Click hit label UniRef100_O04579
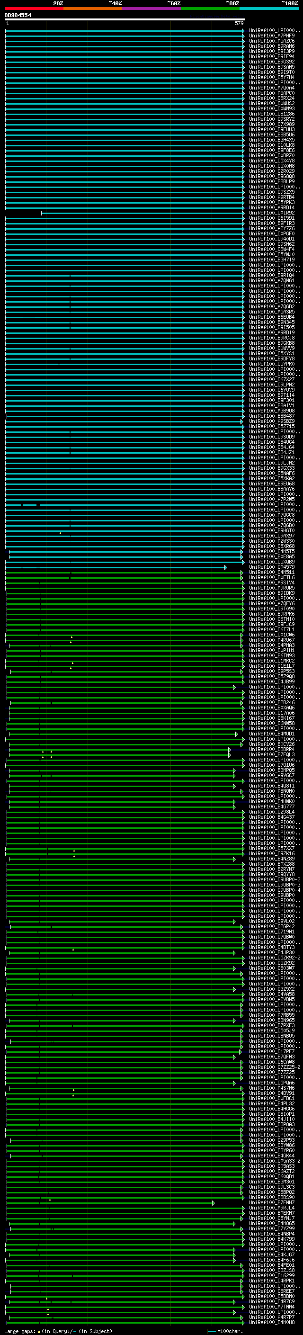This screenshot has height=1335, width=303. tap(271, 567)
